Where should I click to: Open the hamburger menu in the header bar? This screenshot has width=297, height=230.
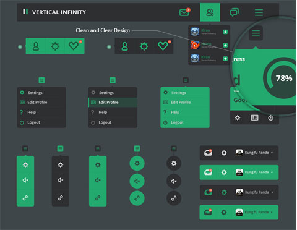[x=259, y=12]
